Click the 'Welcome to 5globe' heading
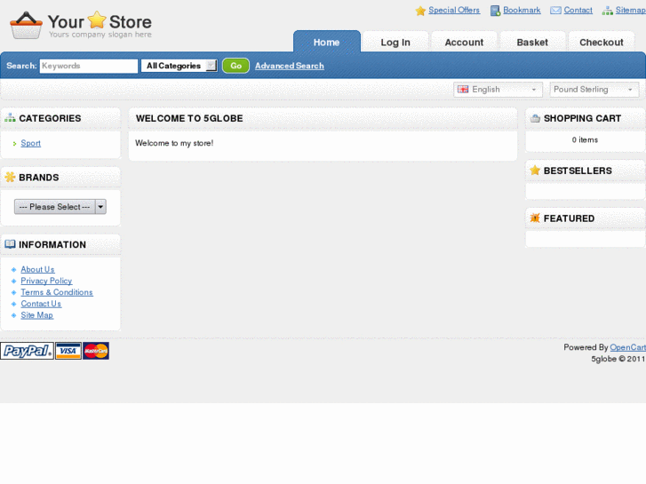Viewport: 646px width, 484px height. [x=189, y=118]
